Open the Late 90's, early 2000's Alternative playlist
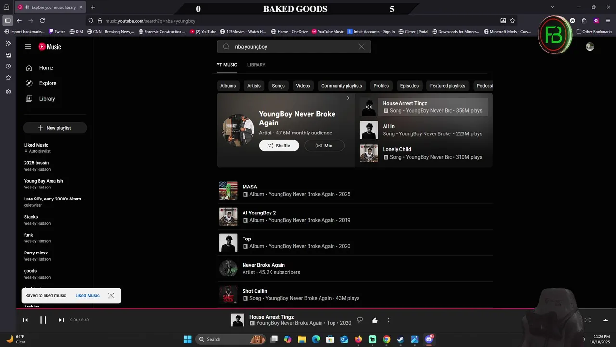616x347 pixels. (54, 202)
